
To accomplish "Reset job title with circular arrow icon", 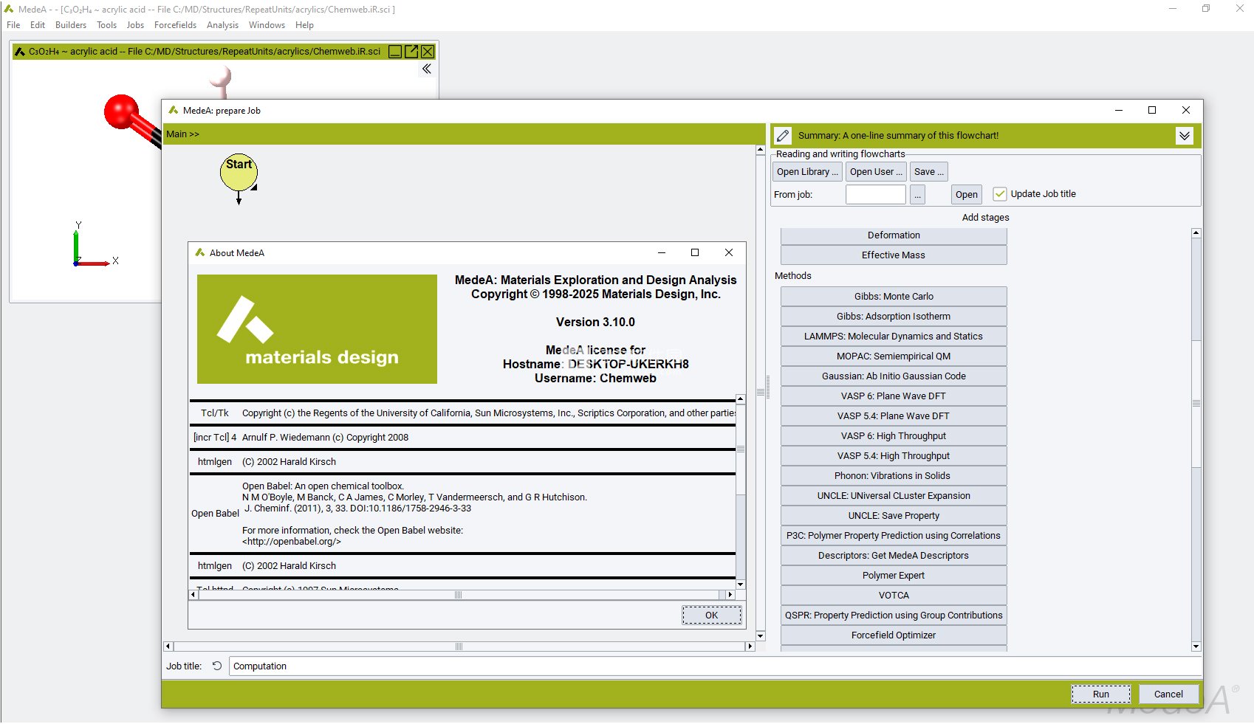I will tap(217, 666).
